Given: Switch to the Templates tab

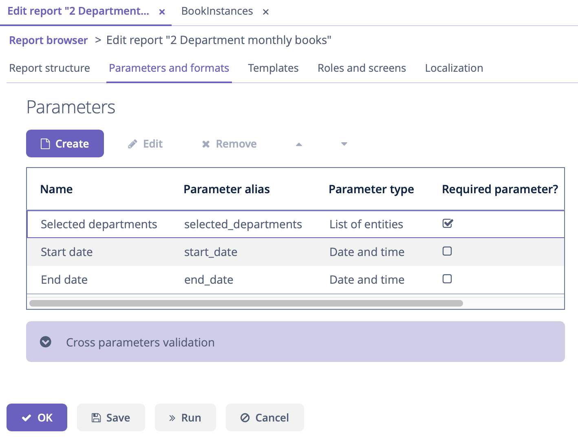Looking at the screenshot, I should point(273,68).
